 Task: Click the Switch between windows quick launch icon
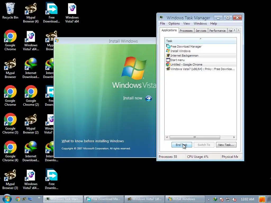[30, 199]
